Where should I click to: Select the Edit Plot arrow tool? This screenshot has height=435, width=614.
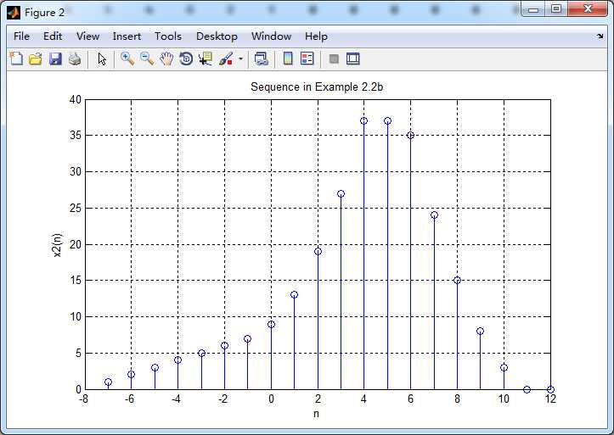coord(102,59)
